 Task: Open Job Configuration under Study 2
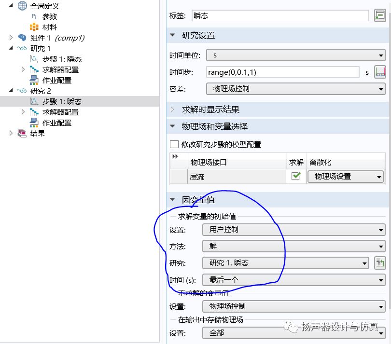(56, 123)
